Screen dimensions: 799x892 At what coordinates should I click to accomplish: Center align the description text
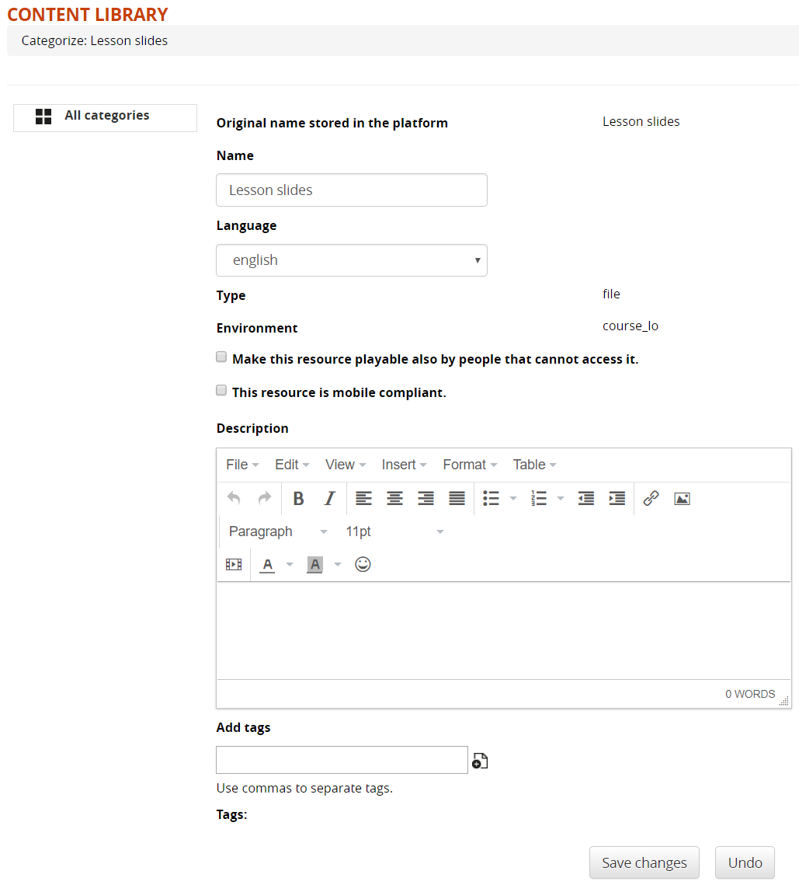click(394, 499)
